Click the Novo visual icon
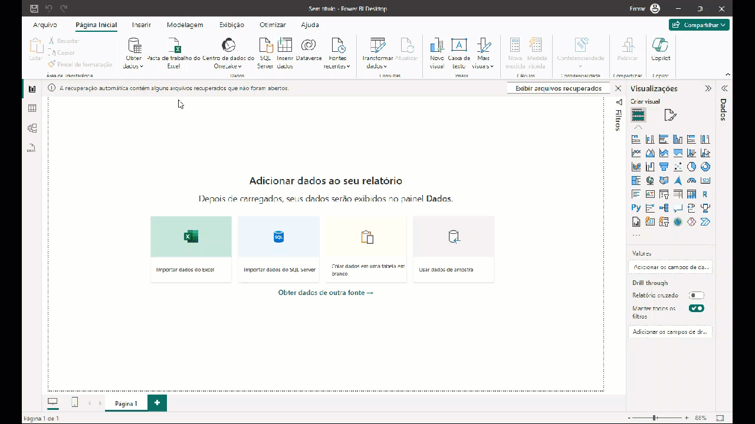Image resolution: width=755 pixels, height=424 pixels. pyautogui.click(x=437, y=45)
